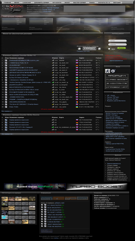Click the bold B icon right of В КОНТАКТЕ

99,48
